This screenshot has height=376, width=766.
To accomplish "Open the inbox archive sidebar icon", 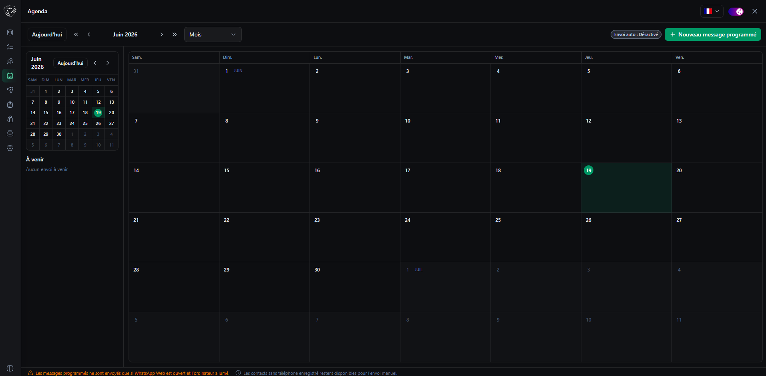I will point(10,133).
